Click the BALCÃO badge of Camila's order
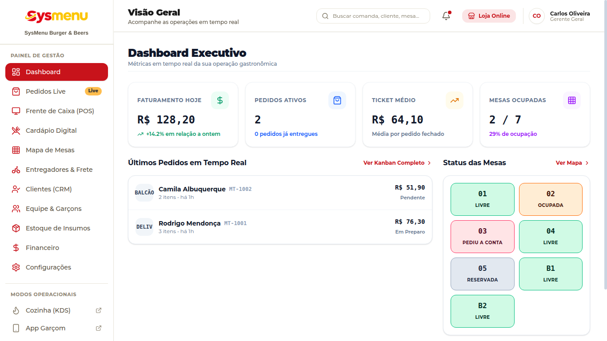Viewport: 607px width, 341px height. [x=144, y=193]
